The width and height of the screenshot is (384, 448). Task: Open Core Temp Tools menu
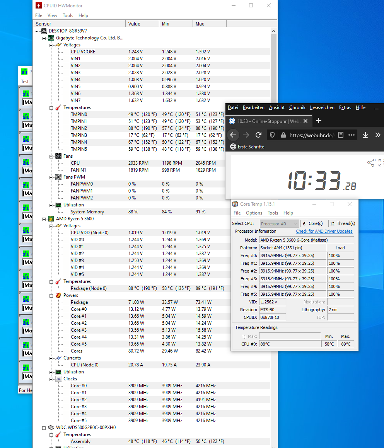tap(273, 213)
